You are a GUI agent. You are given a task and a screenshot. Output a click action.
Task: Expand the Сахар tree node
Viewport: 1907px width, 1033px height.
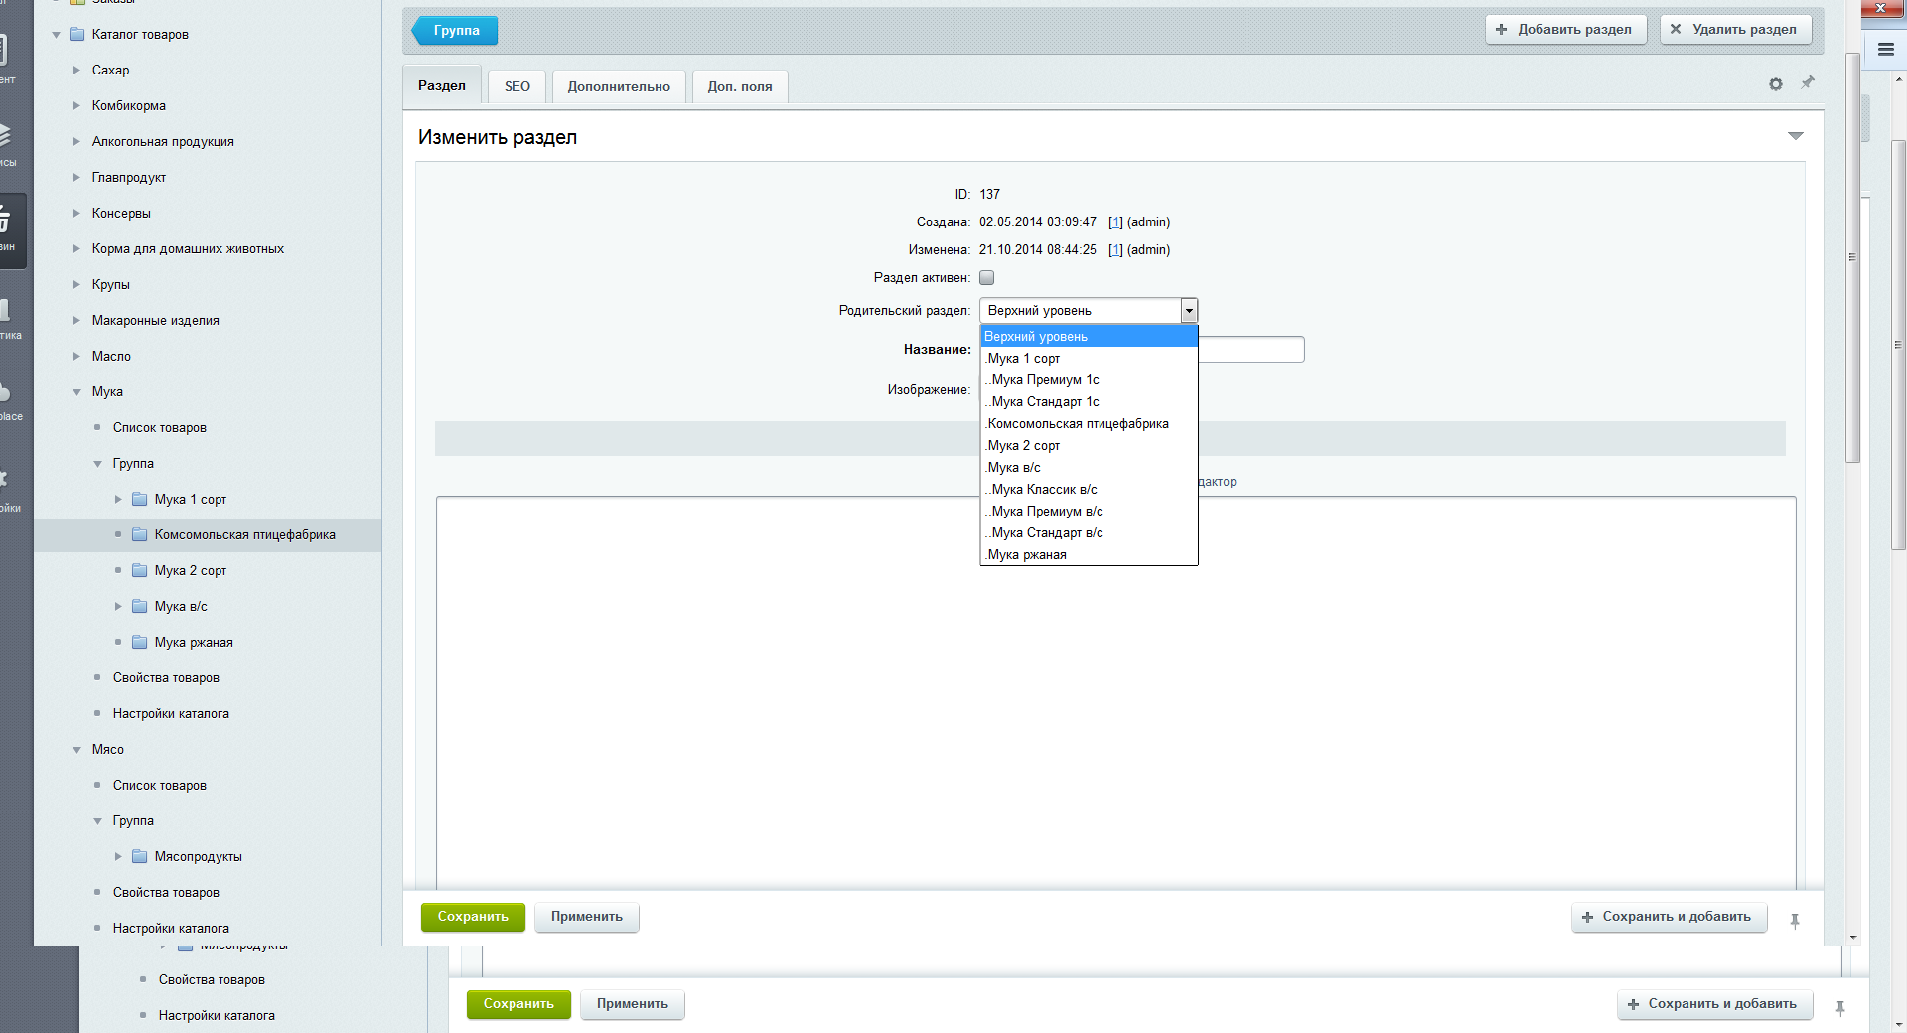pos(76,70)
